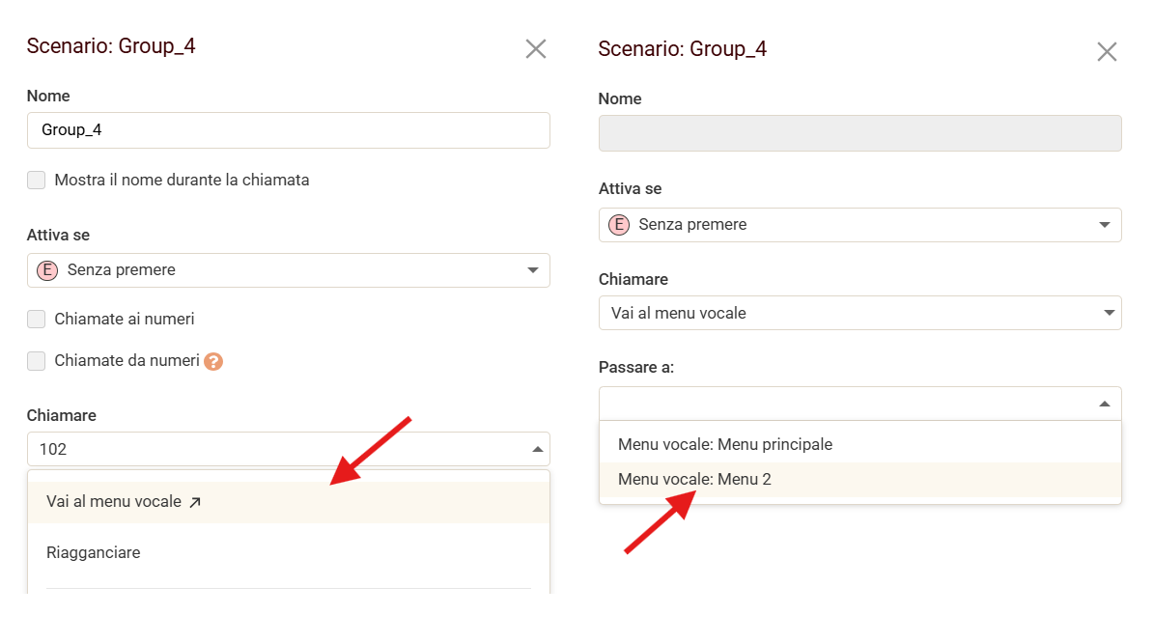
Task: Toggle the Chiamate da numeri checkbox
Action: [x=37, y=361]
